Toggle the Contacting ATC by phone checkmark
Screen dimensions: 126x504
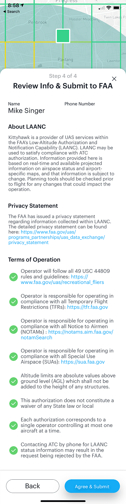pos(13,450)
